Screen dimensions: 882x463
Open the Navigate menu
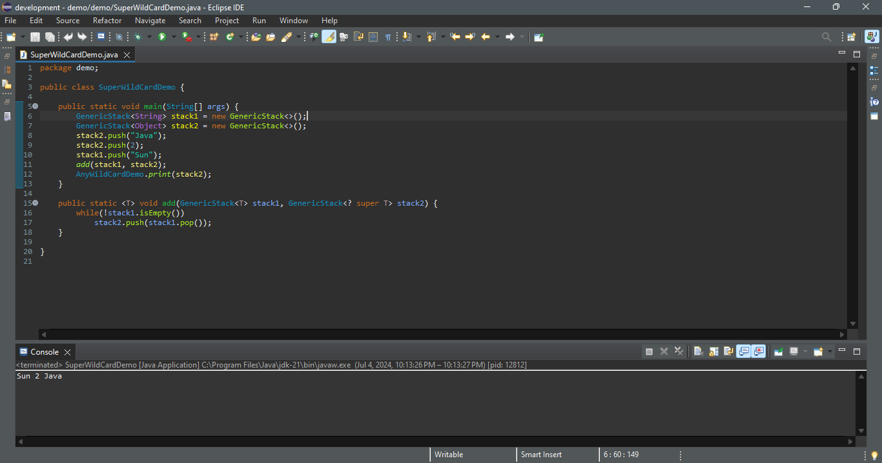click(x=150, y=21)
